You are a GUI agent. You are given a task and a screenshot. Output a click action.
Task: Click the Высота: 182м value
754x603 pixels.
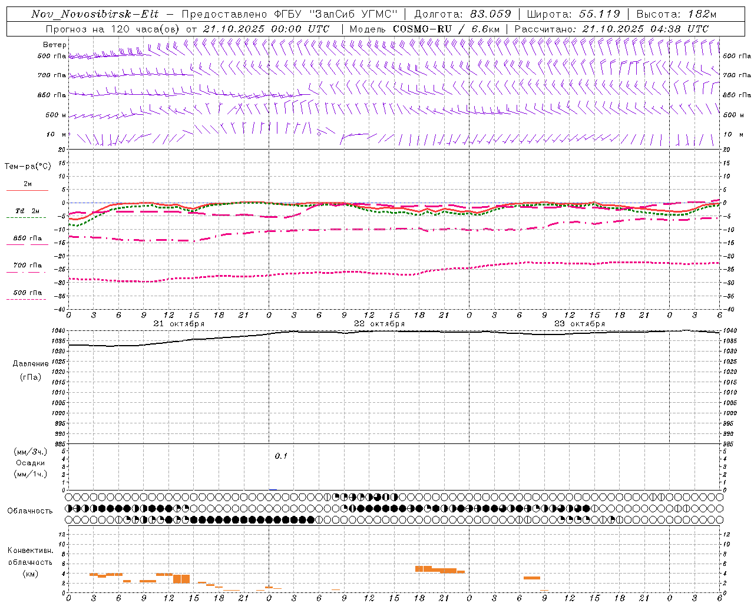[676, 14]
